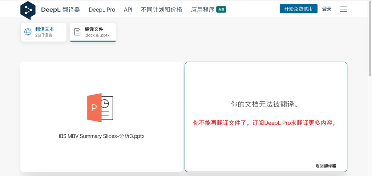Click the 登录 link
This screenshot has height=176, width=372.
click(x=327, y=9)
